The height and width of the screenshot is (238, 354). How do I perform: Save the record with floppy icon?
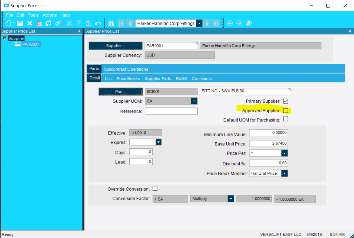(x=20, y=23)
